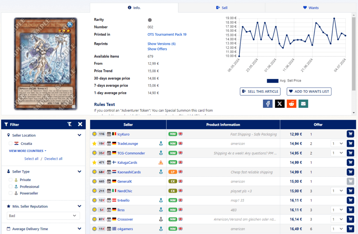Screen dimensions: 358x234
Task: Collapse the Min. Seller Reputation section
Action: pyautogui.click(x=79, y=206)
